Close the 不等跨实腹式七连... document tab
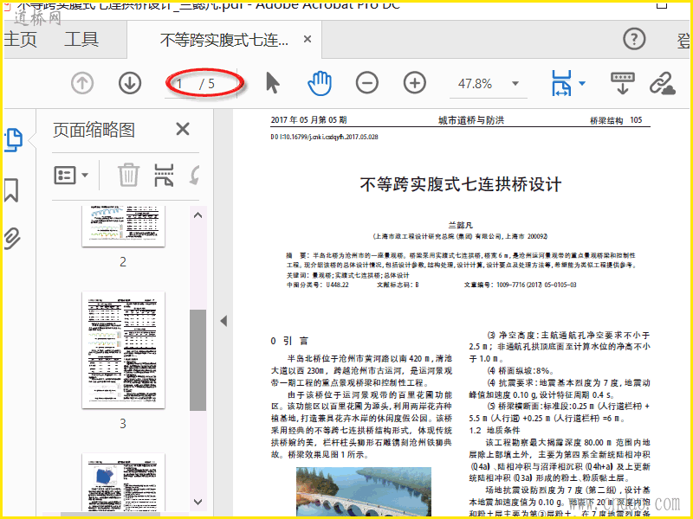Screen dimensions: 693x519 308,39
